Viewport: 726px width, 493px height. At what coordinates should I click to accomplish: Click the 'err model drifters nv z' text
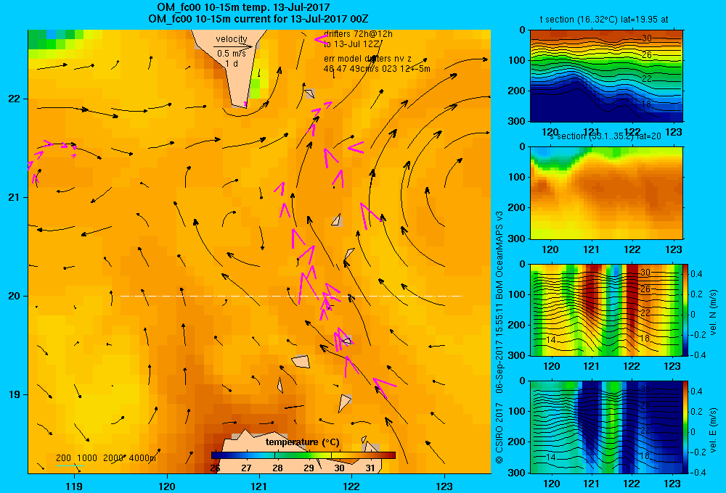[x=367, y=59]
